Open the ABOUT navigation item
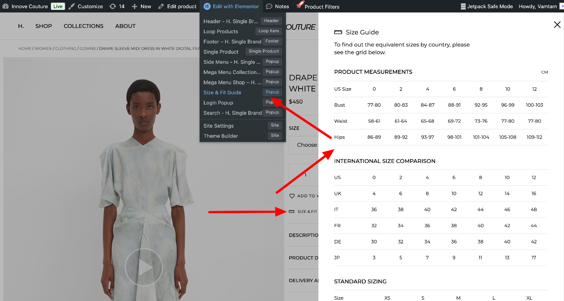The image size is (564, 301). tap(125, 26)
